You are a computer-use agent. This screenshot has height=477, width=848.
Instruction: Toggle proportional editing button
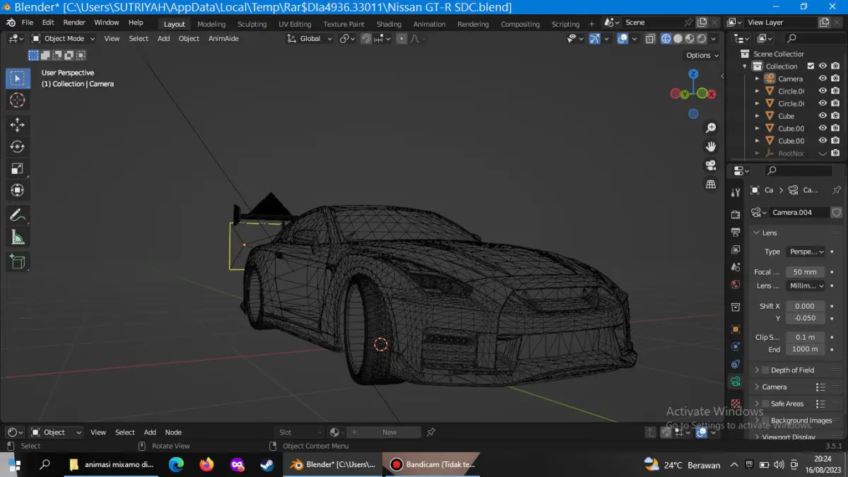(401, 39)
